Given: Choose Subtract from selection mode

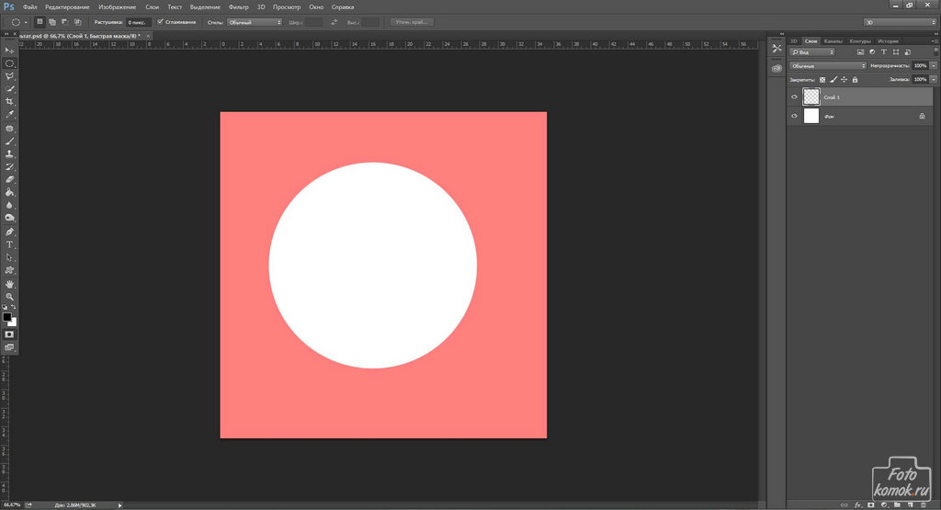Looking at the screenshot, I should pos(64,22).
